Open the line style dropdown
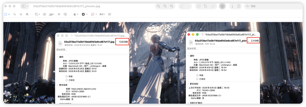 coord(76,14)
